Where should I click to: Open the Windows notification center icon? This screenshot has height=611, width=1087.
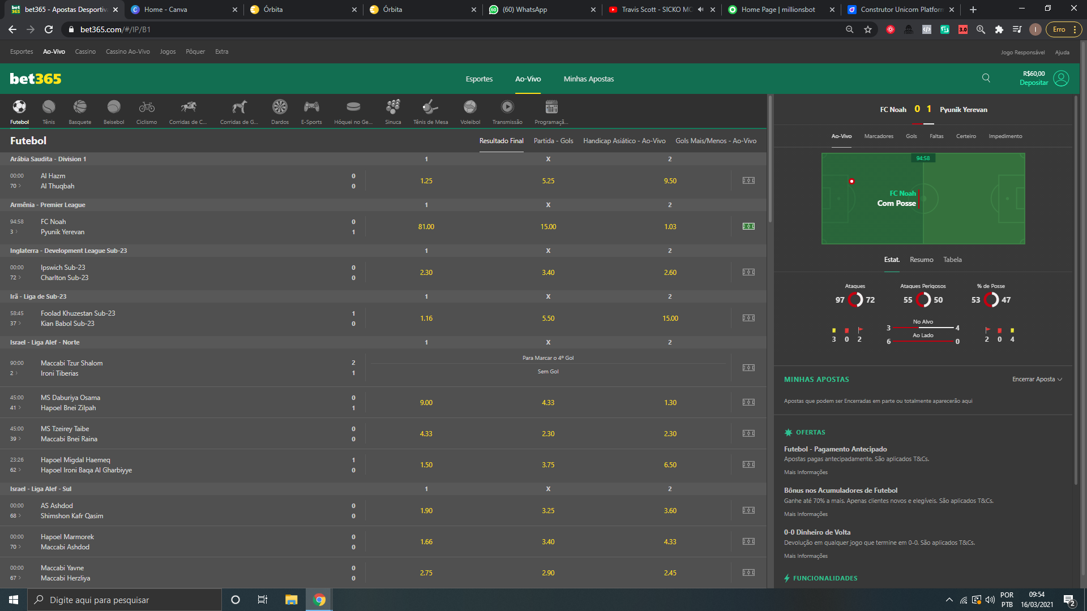[1069, 600]
